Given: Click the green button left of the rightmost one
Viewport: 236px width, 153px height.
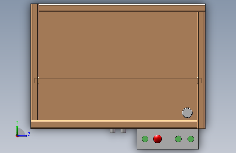Looking at the screenshot, I should pyautogui.click(x=178, y=139).
